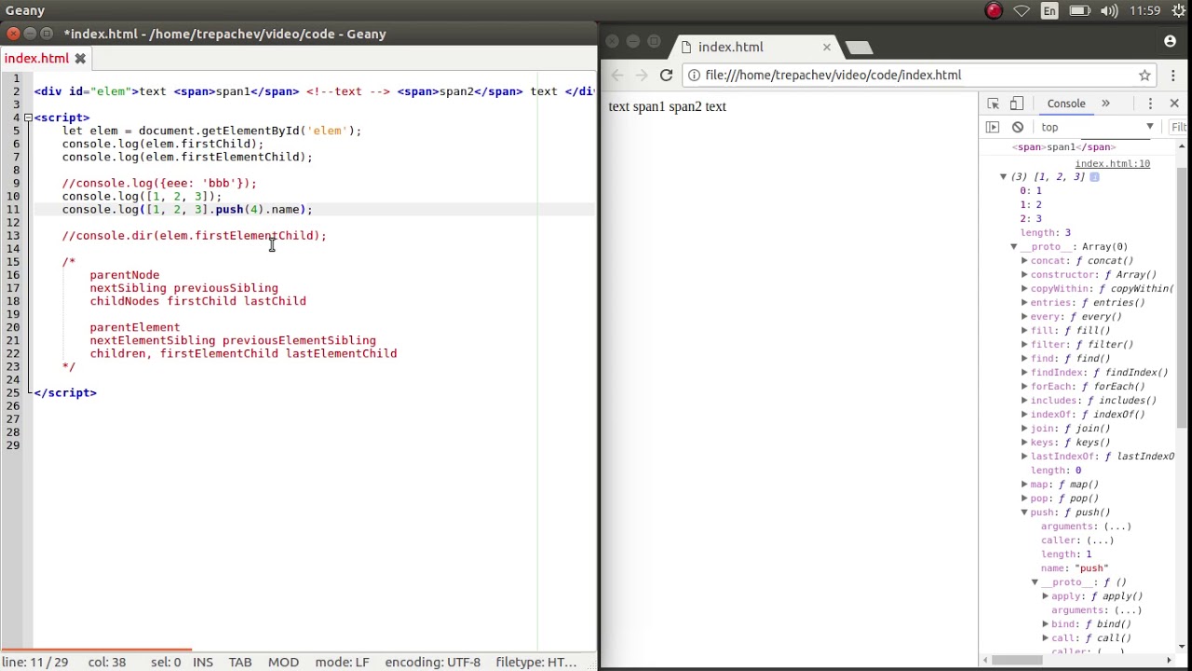
Task: Open Chrome's three-dot menu
Action: click(x=1173, y=75)
